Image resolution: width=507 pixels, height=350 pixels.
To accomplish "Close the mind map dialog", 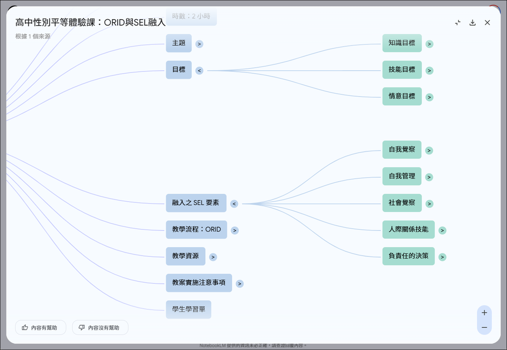I will click(x=487, y=23).
